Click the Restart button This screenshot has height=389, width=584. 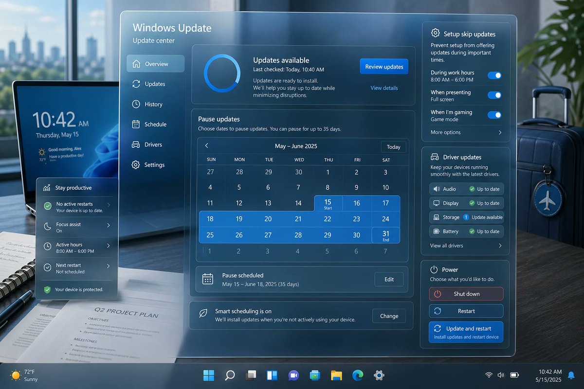pos(466,311)
